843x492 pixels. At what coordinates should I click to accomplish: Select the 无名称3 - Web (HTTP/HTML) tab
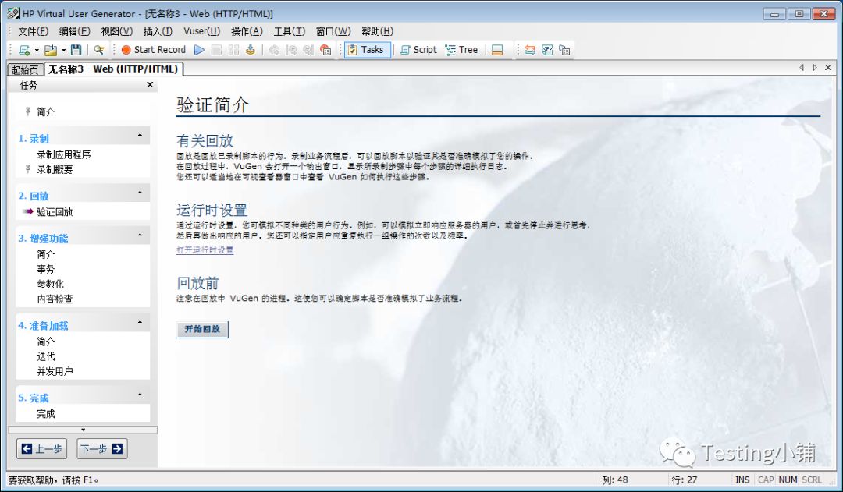point(113,69)
